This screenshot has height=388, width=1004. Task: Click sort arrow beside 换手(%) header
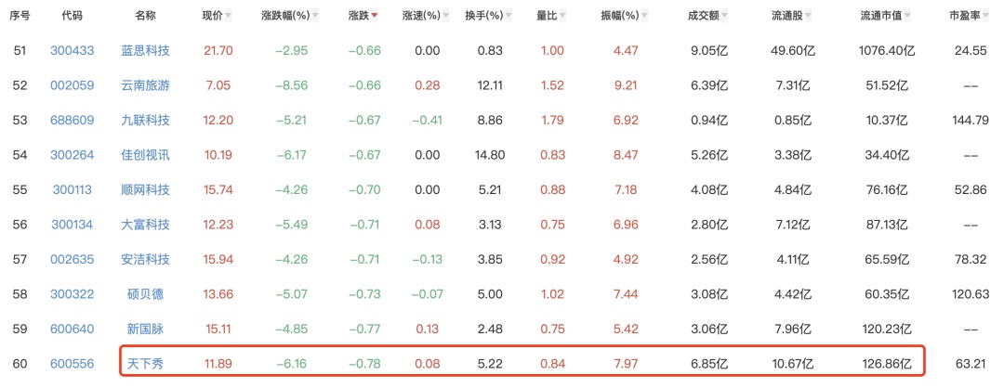508,17
